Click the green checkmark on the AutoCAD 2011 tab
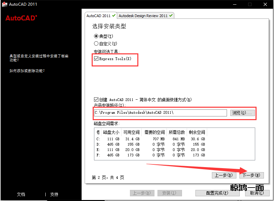The width and height of the screenshot is (274, 201). [x=114, y=15]
